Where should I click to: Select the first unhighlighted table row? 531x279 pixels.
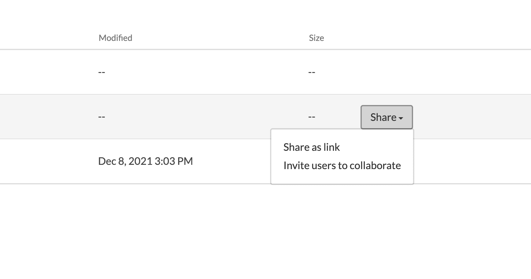[265, 72]
